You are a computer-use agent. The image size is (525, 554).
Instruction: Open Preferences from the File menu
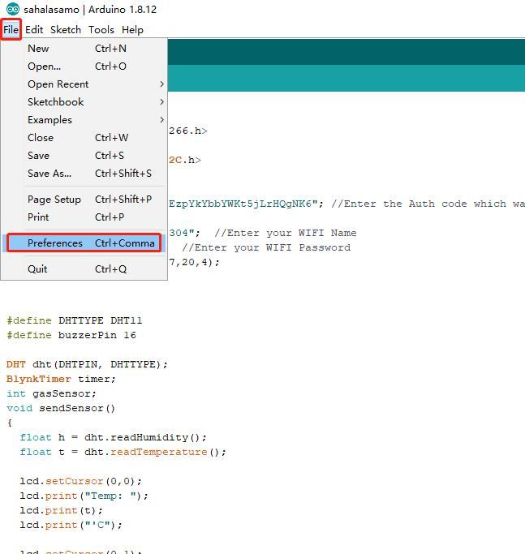click(x=84, y=243)
